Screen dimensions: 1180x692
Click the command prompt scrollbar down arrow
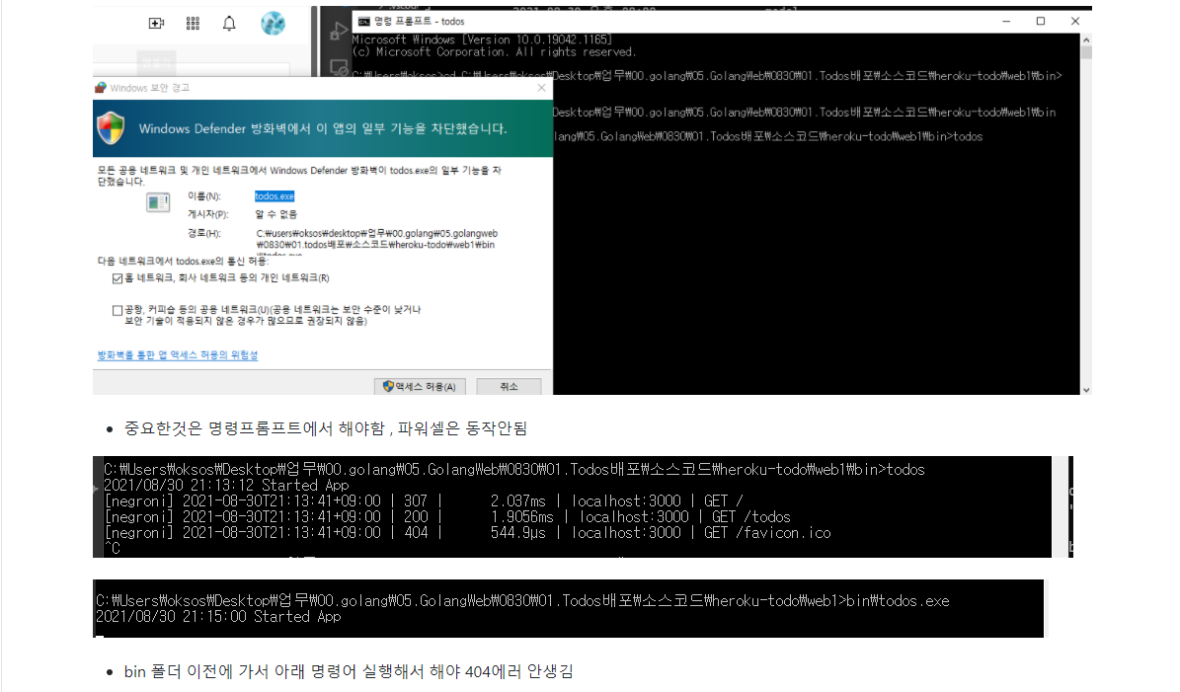(1086, 390)
